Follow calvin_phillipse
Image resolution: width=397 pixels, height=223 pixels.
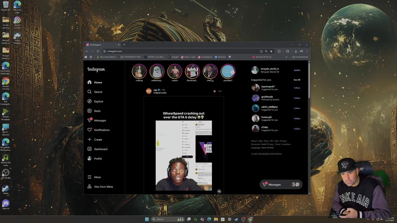click(x=297, y=108)
